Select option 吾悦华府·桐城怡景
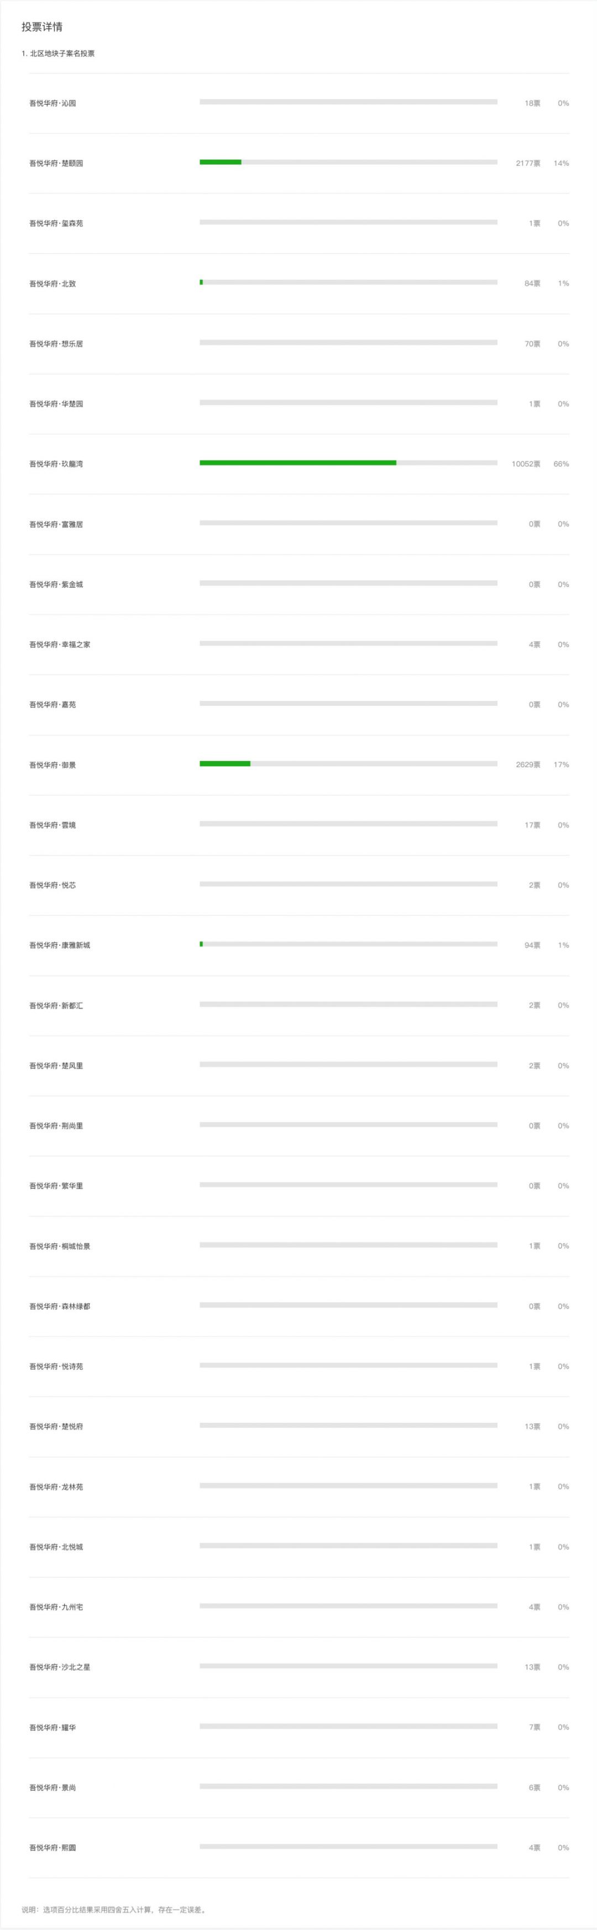Screen dimensions: 597x1930 [x=59, y=1247]
